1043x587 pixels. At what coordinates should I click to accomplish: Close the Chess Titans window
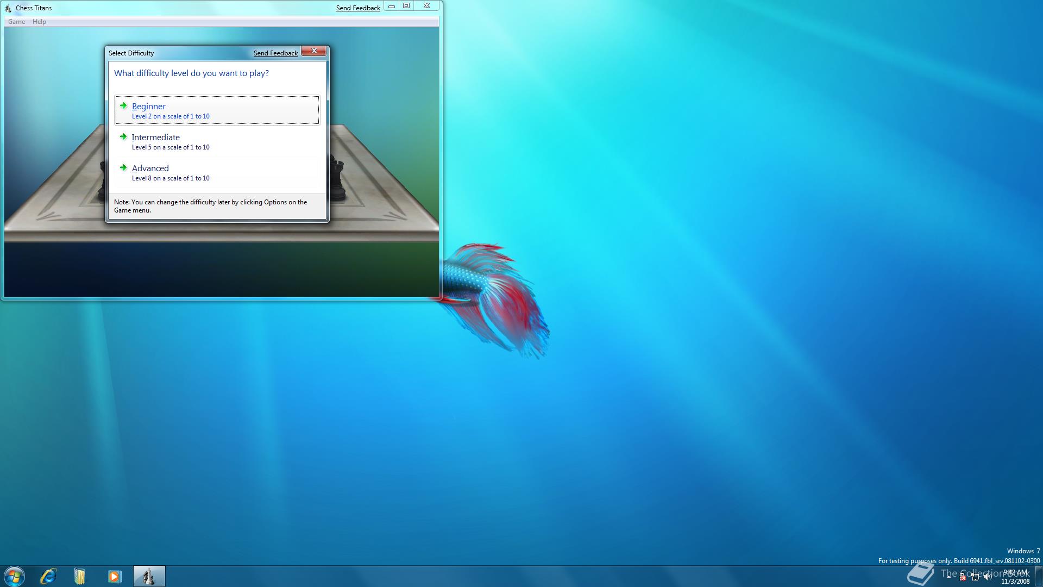[426, 6]
